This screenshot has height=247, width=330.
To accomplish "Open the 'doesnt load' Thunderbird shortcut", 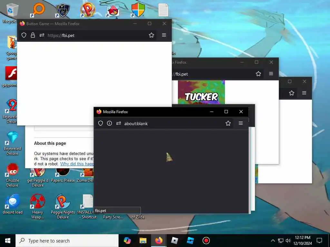I will (x=12, y=201).
